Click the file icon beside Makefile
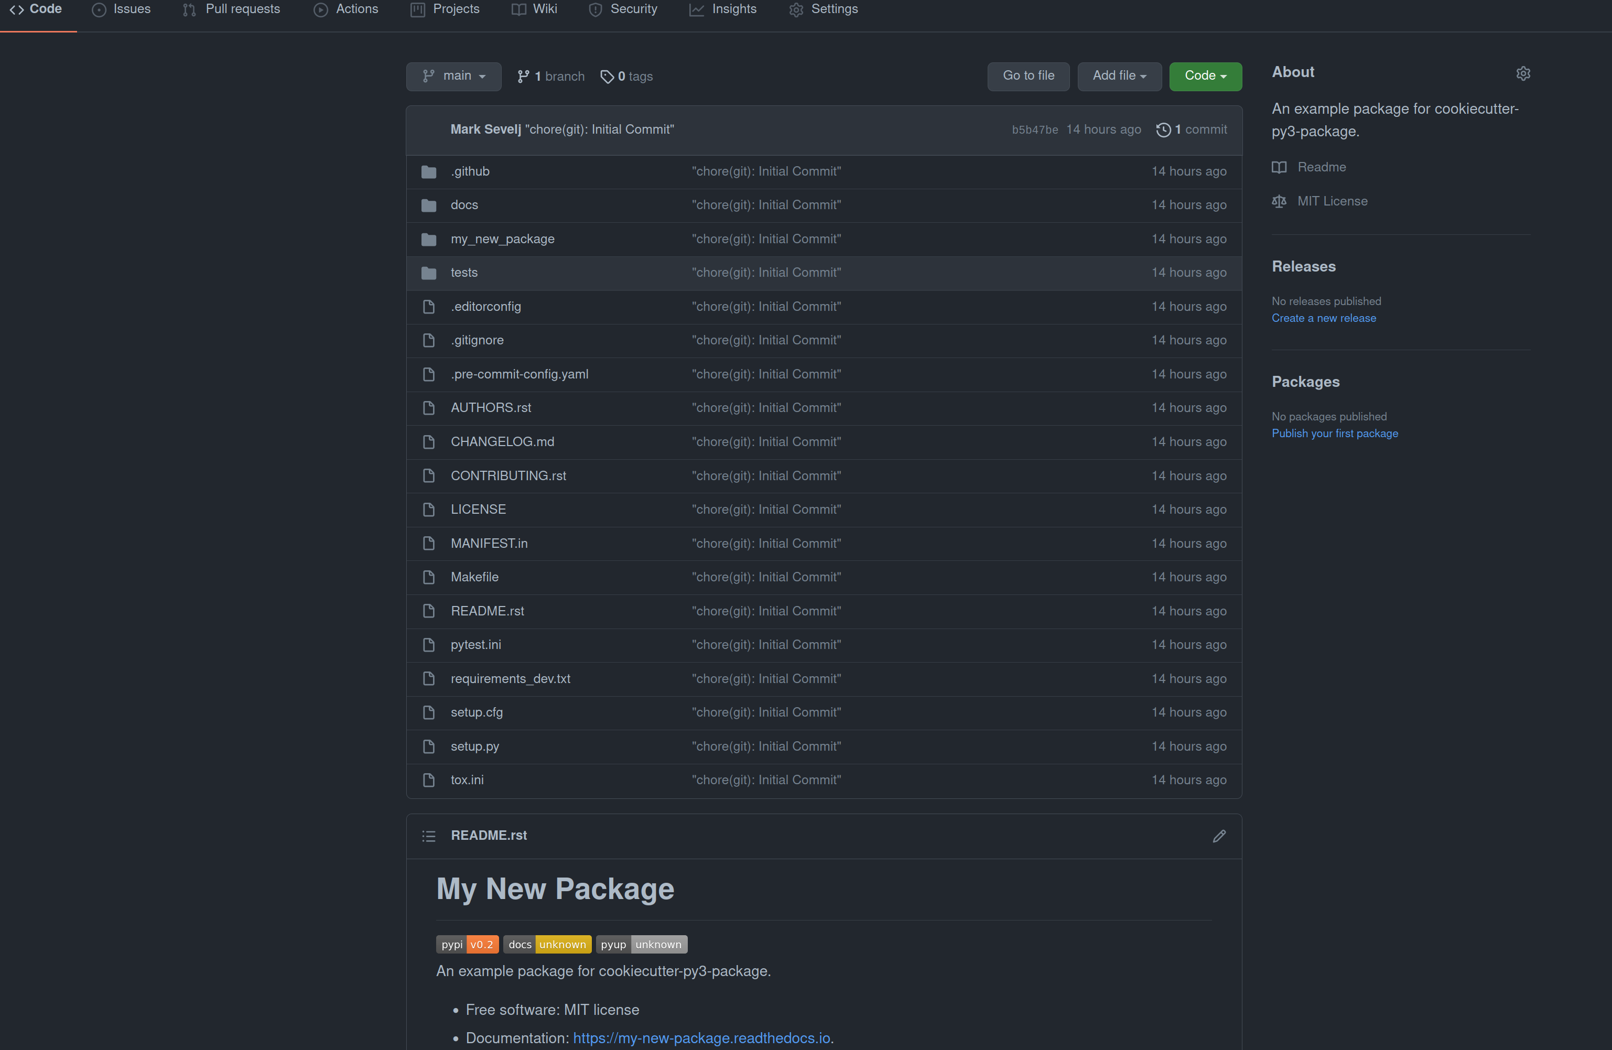The height and width of the screenshot is (1050, 1612). 428,577
